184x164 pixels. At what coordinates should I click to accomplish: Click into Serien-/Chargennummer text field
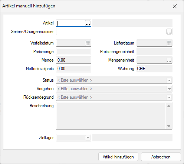coord(111,32)
